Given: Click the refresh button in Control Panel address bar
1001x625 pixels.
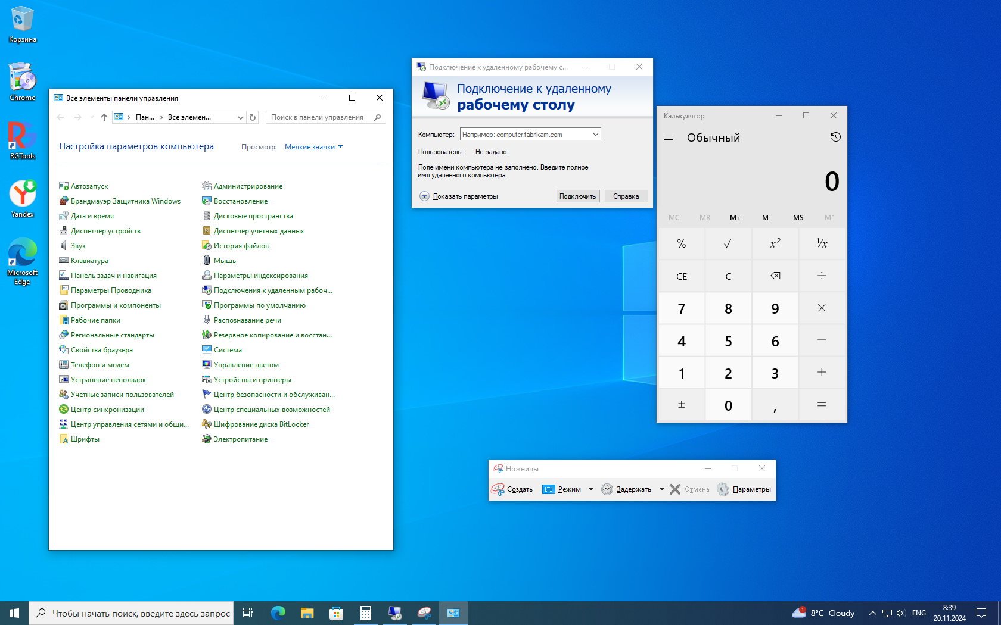Looking at the screenshot, I should pos(253,117).
